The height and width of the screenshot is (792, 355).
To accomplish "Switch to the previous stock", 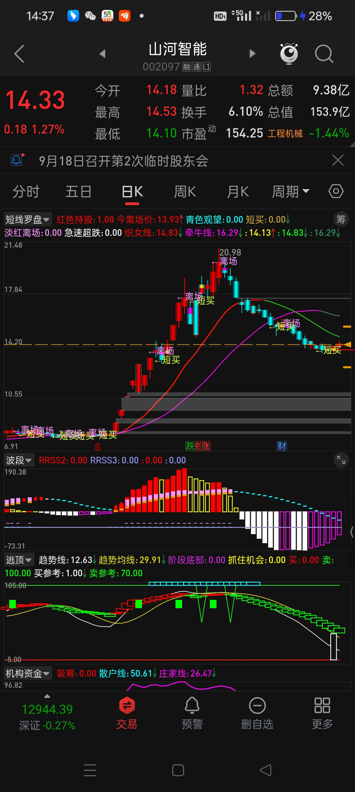I will [103, 53].
